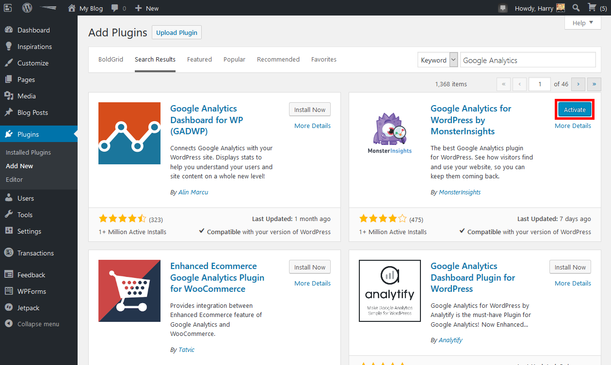Open author link Analytify

(450, 340)
